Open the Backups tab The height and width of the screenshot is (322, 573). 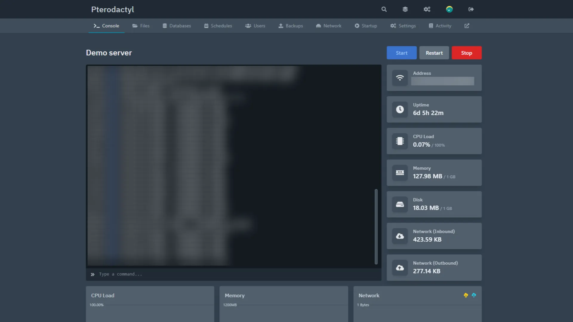291,26
